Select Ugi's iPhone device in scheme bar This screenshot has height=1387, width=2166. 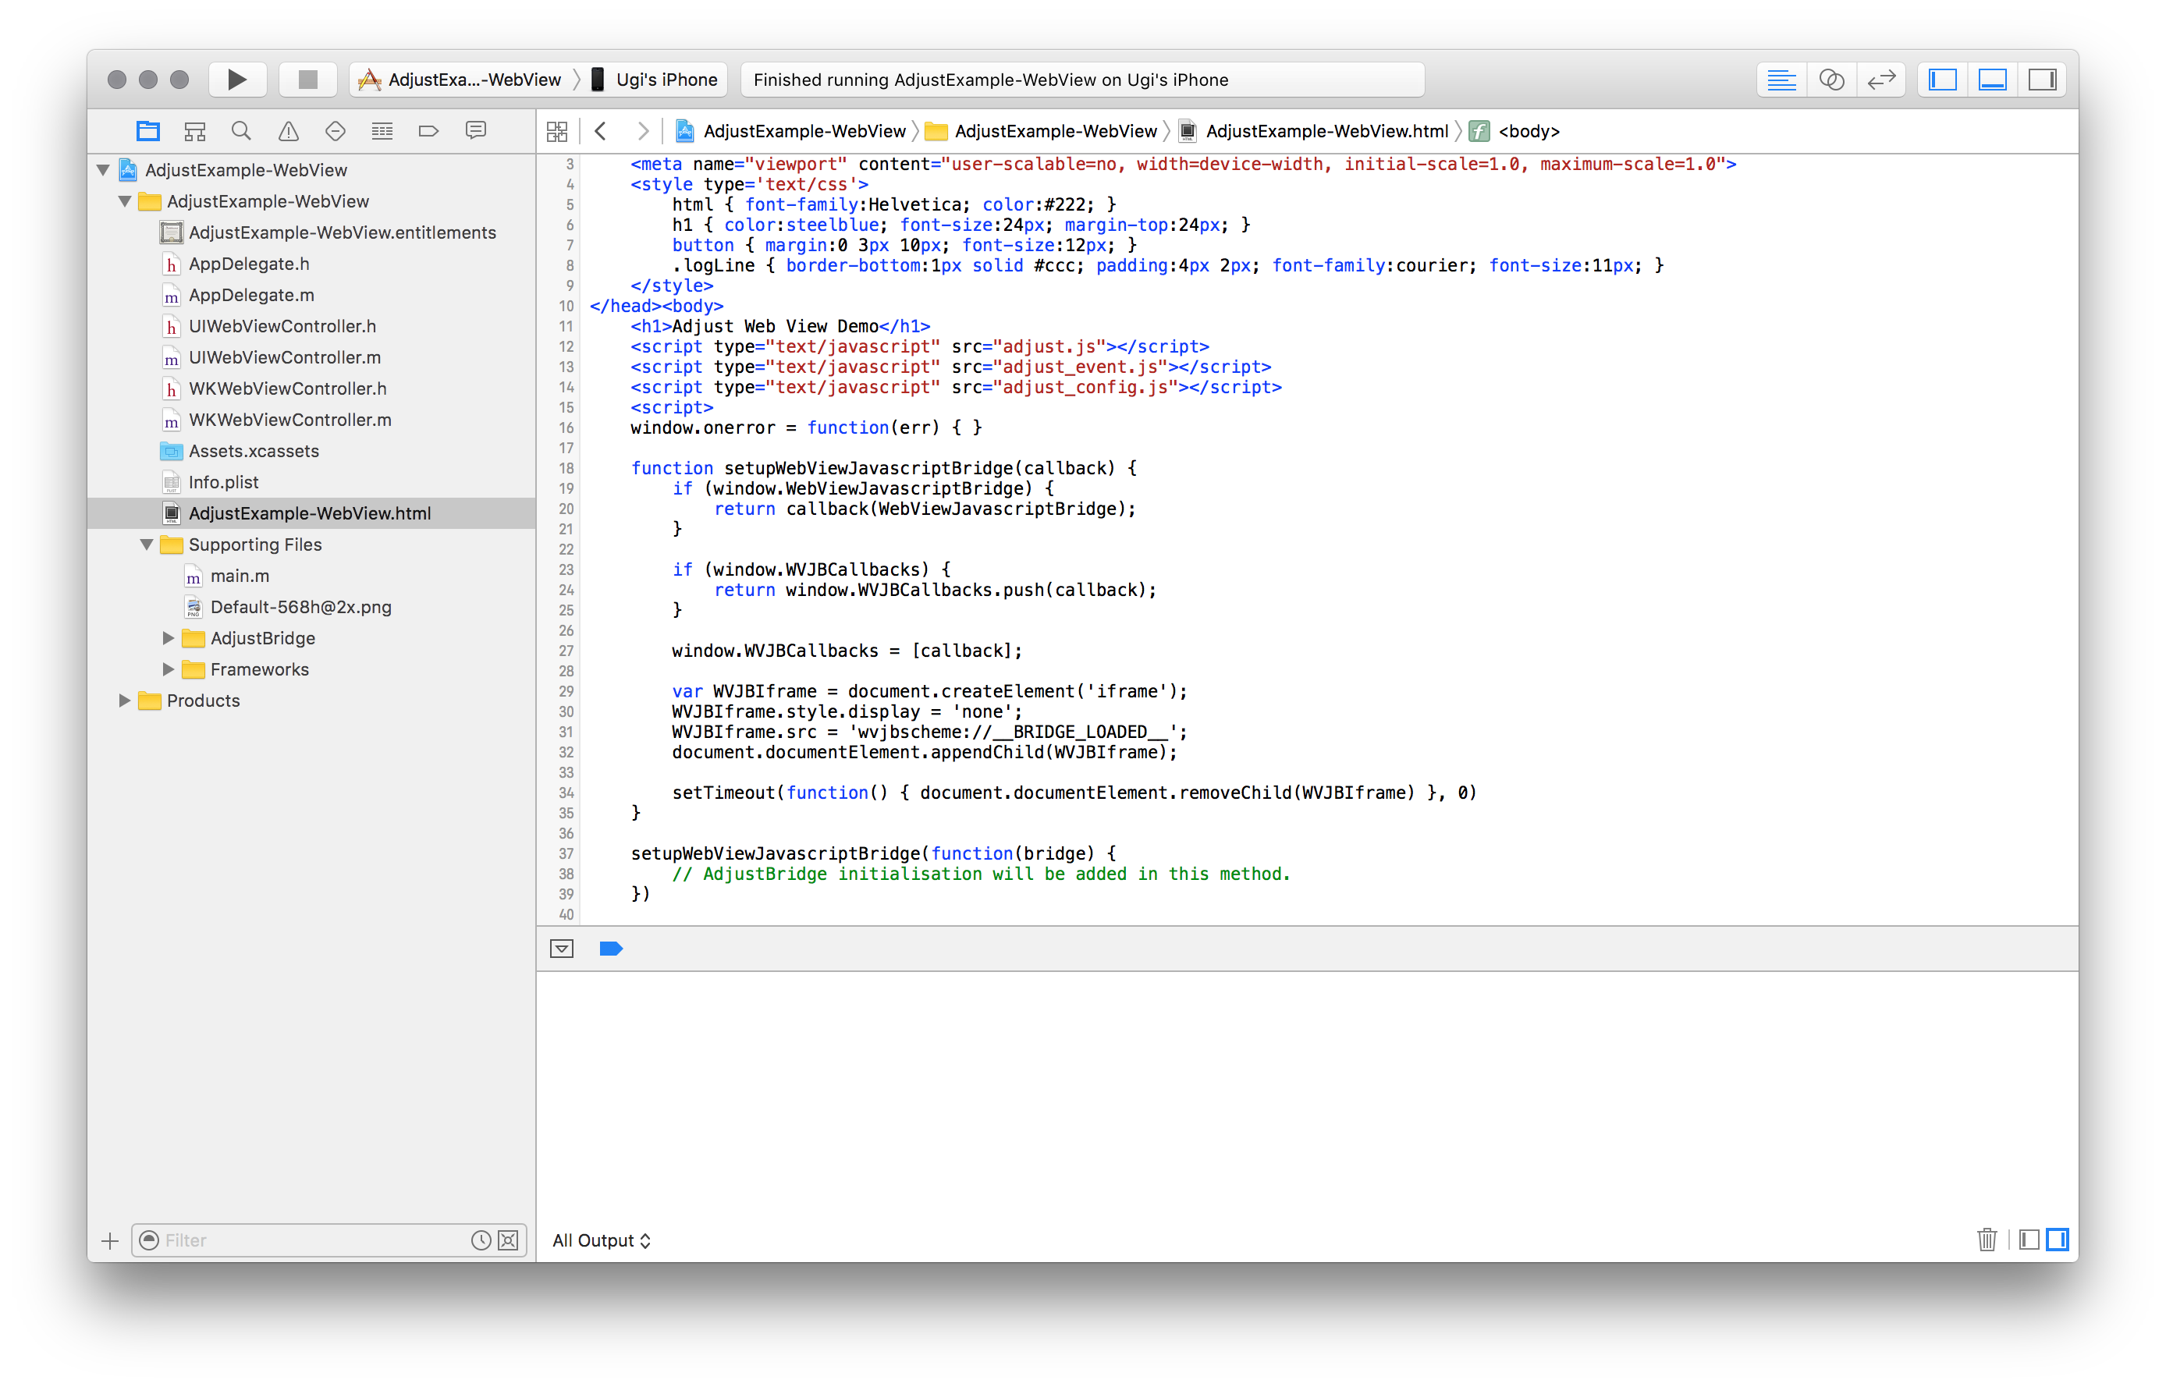[666, 80]
